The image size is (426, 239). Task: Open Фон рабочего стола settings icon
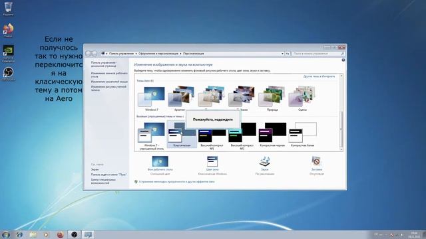160,161
